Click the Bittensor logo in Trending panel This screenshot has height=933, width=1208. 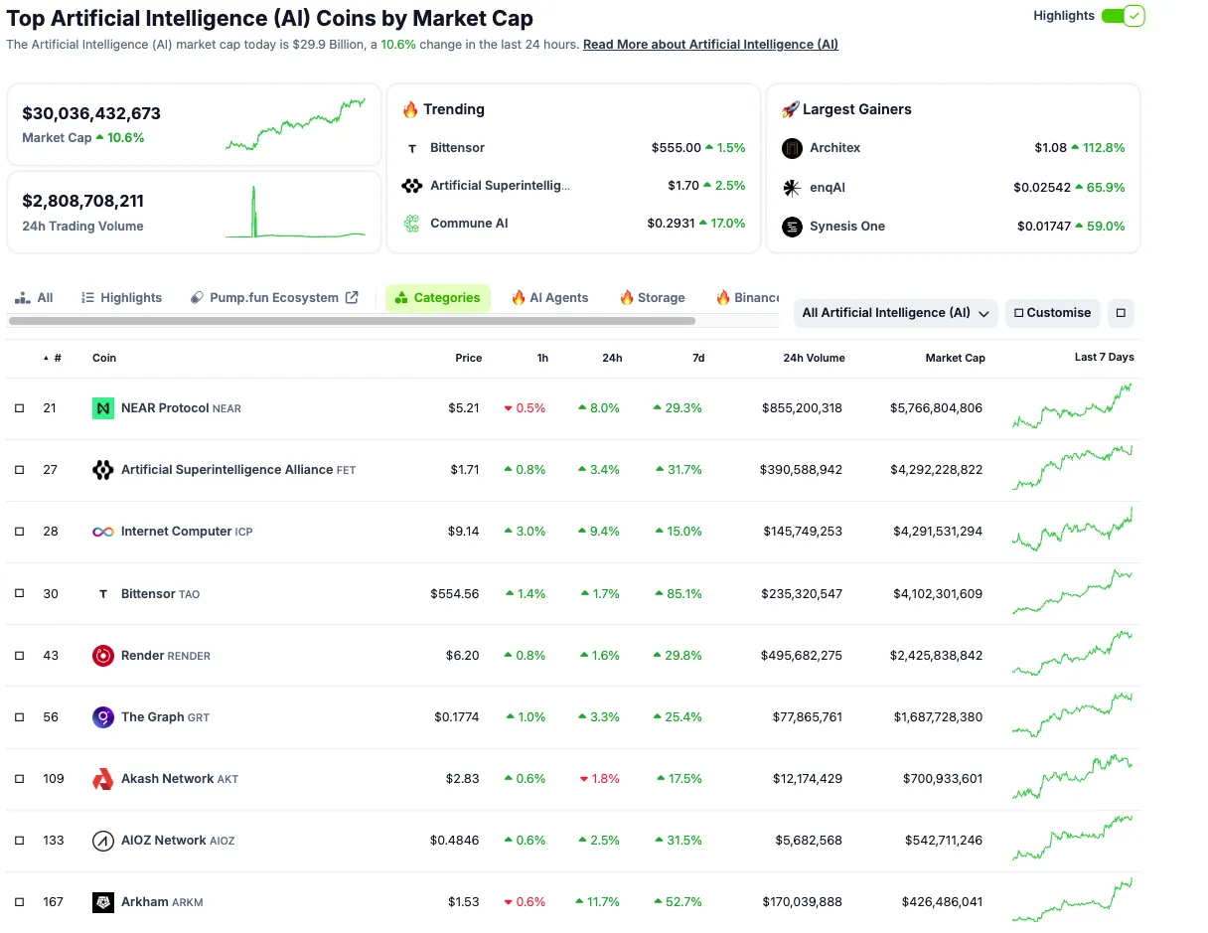pos(410,147)
